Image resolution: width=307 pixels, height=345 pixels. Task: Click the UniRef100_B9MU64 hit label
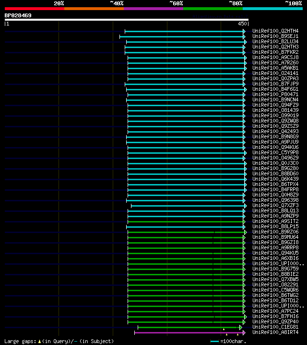pyautogui.click(x=275, y=237)
